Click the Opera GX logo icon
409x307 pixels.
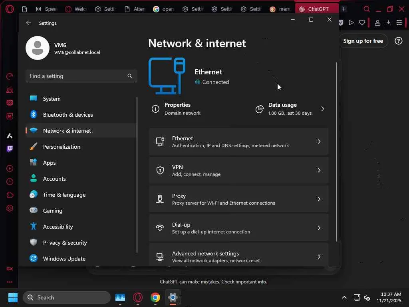click(10, 9)
